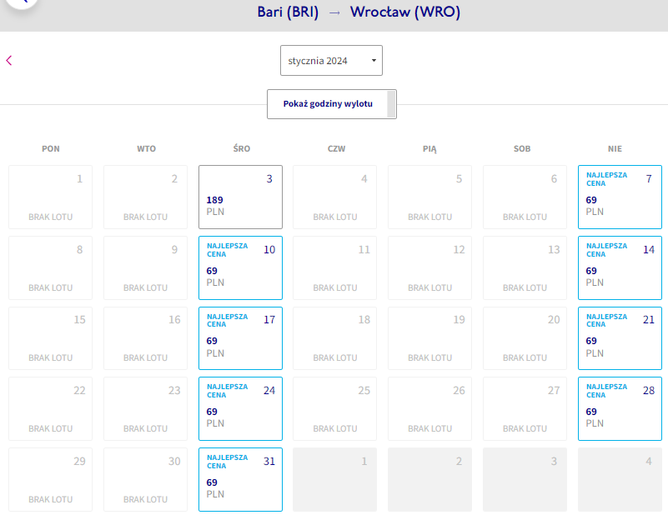Select January 7 best price date
668x515 pixels.
[620, 197]
